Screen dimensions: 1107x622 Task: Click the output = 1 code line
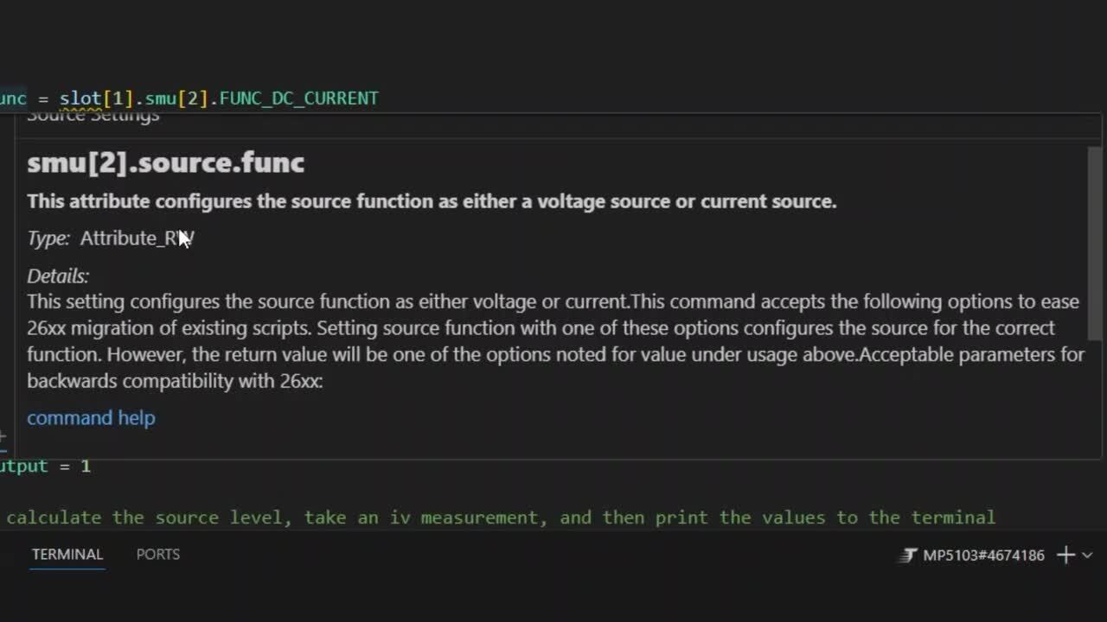coord(43,466)
